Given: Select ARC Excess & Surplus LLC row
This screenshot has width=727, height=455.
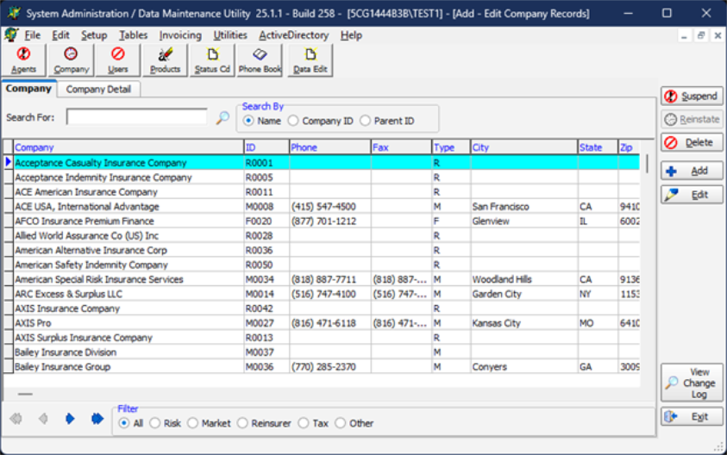Looking at the screenshot, I should click(x=326, y=294).
